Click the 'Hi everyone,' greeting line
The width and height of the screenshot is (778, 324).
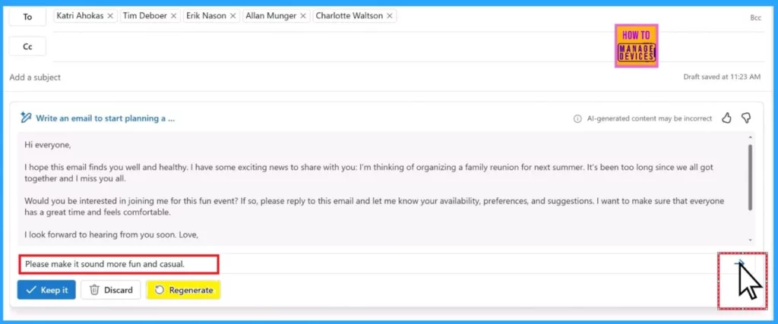(48, 145)
